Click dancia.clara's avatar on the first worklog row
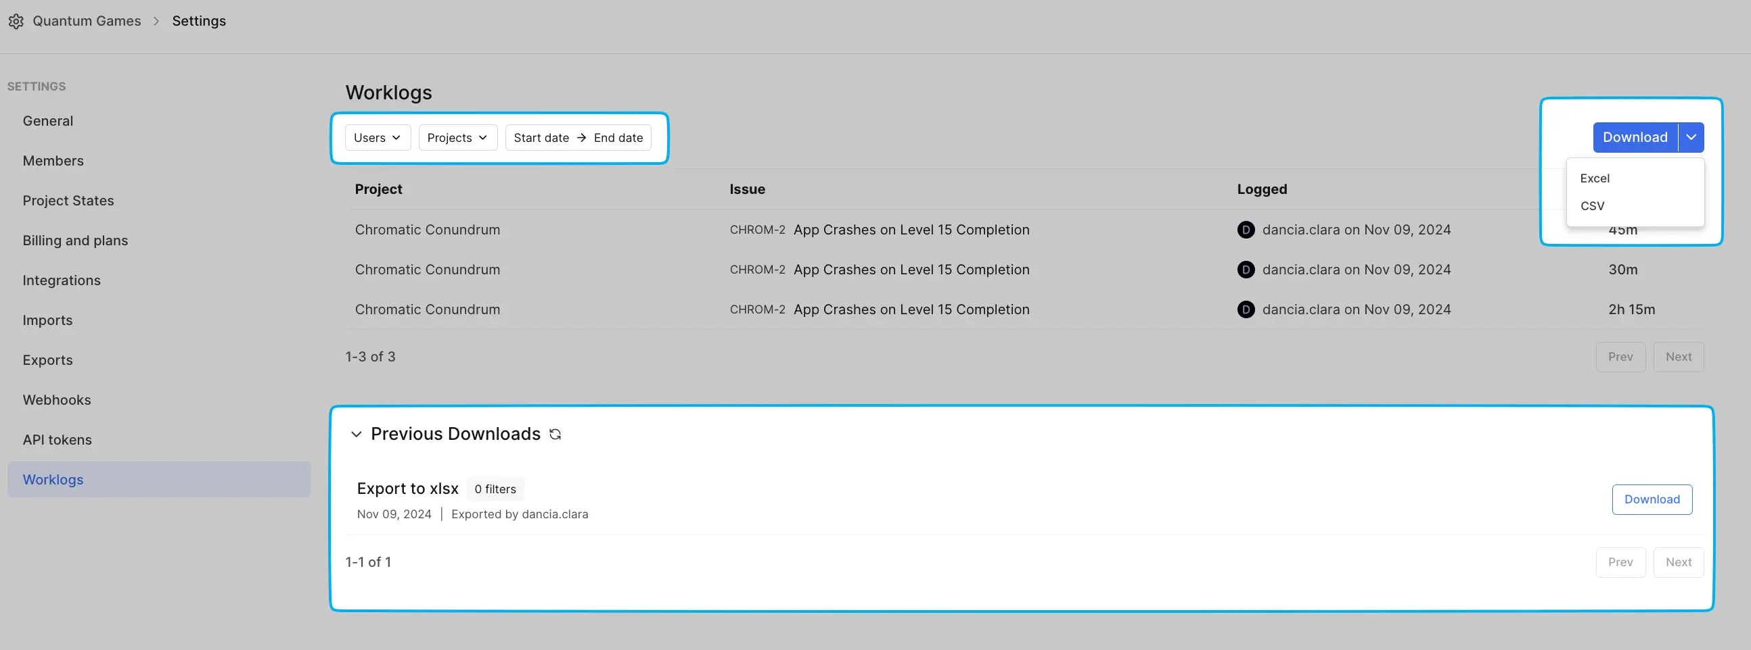 pyautogui.click(x=1246, y=229)
